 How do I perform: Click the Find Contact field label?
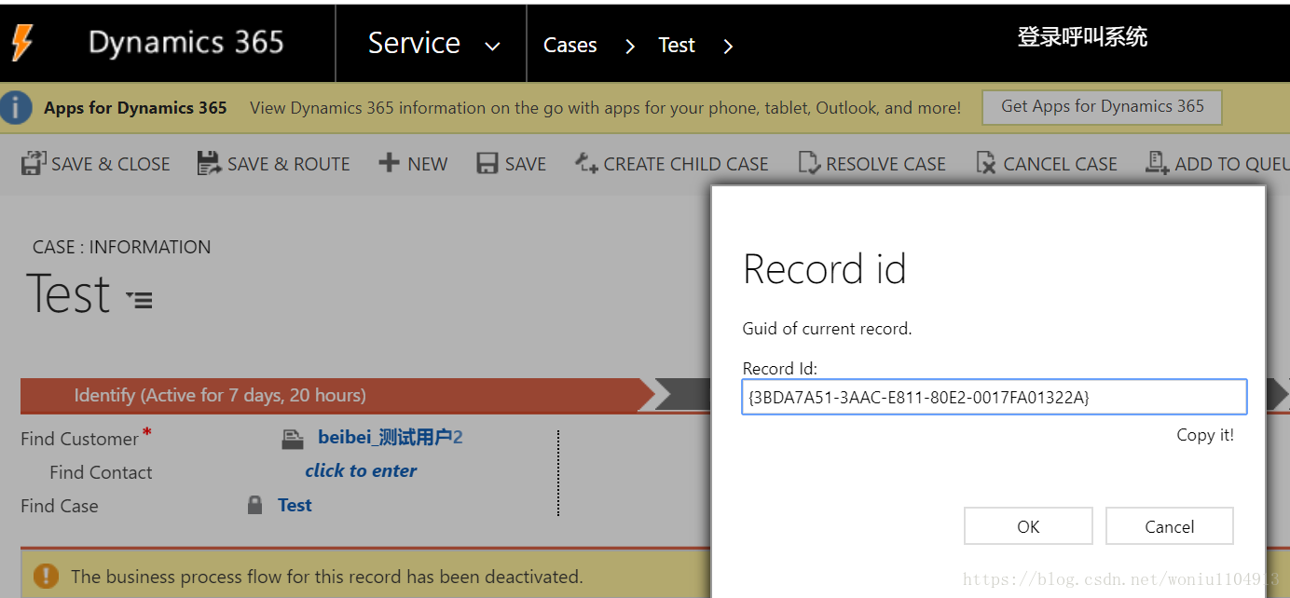tap(101, 472)
